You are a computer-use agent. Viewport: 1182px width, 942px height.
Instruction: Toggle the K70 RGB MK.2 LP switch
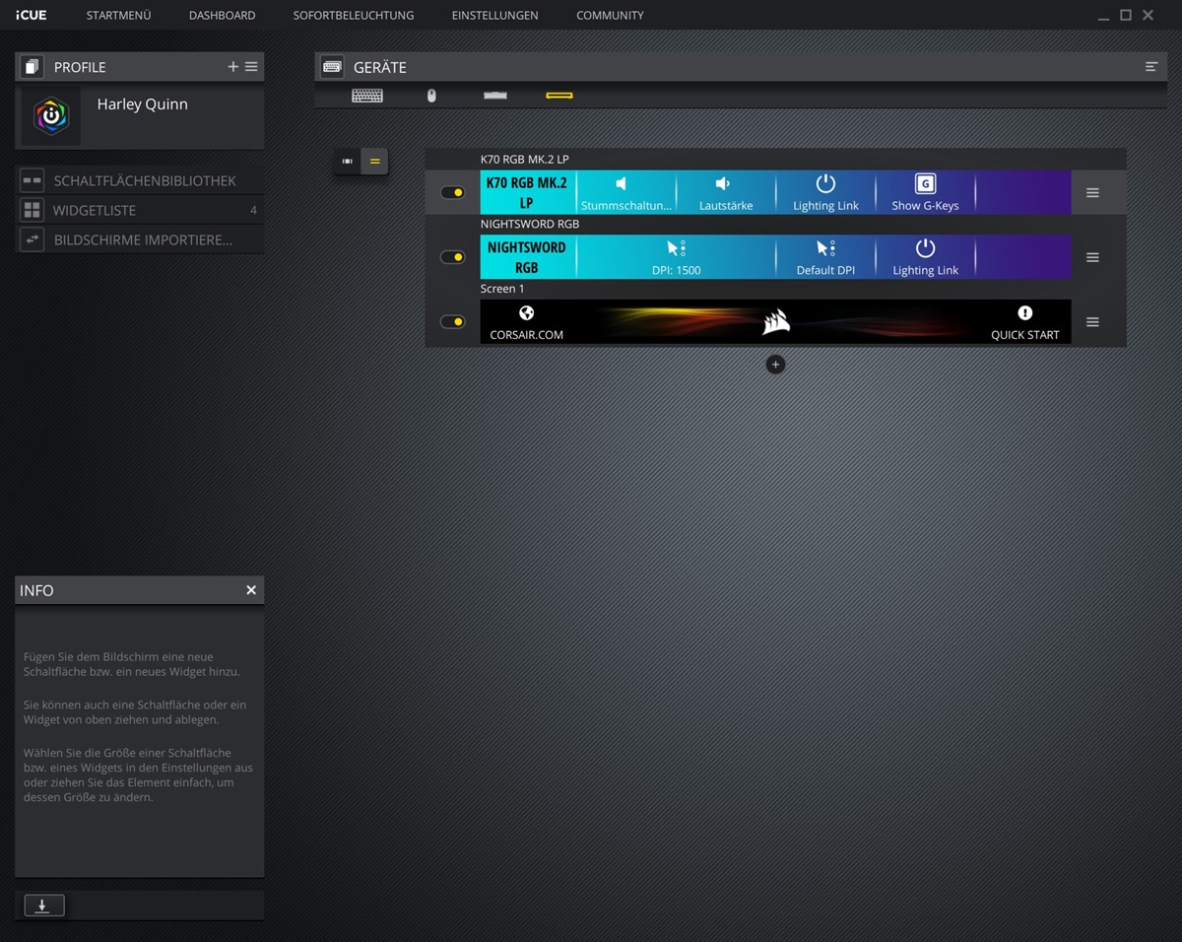(452, 192)
